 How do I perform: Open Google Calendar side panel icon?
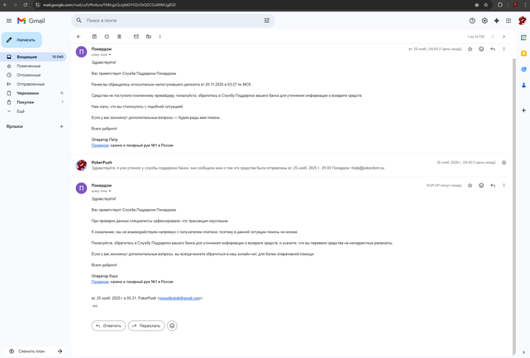(524, 38)
